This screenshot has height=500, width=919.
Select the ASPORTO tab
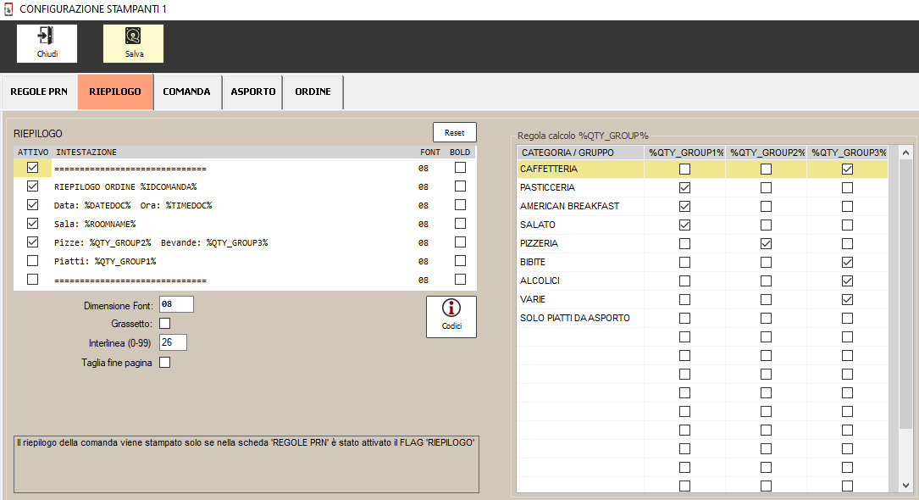(x=253, y=92)
